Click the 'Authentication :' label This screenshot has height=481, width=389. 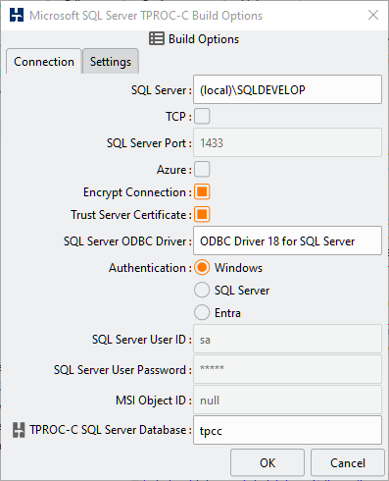click(150, 268)
